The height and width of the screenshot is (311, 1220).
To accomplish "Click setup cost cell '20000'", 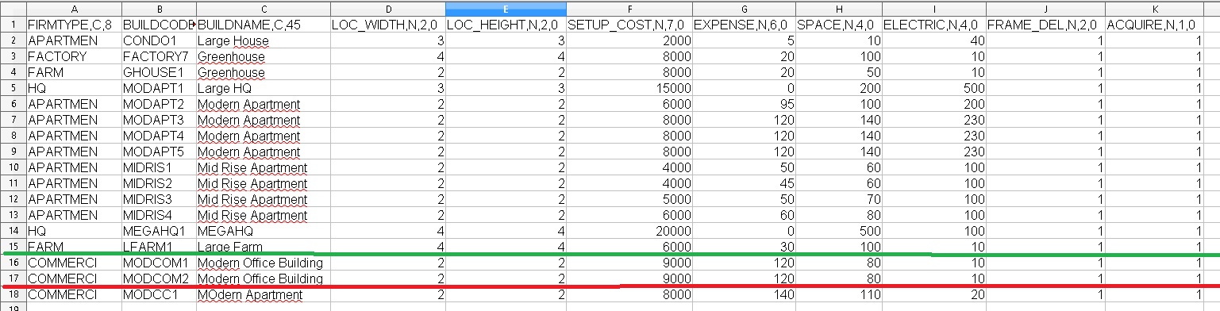I will [629, 231].
